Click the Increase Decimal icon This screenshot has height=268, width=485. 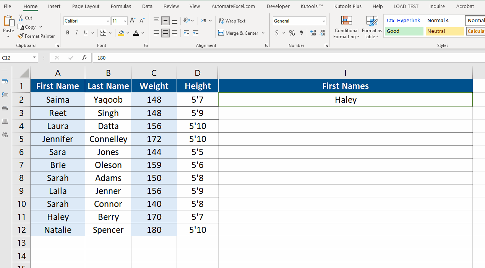(x=313, y=33)
